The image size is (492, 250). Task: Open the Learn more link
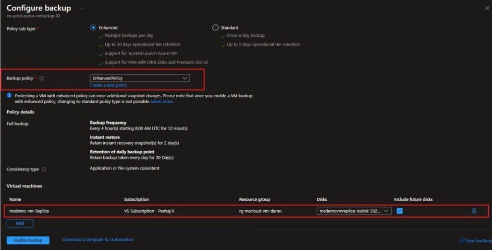162,102
